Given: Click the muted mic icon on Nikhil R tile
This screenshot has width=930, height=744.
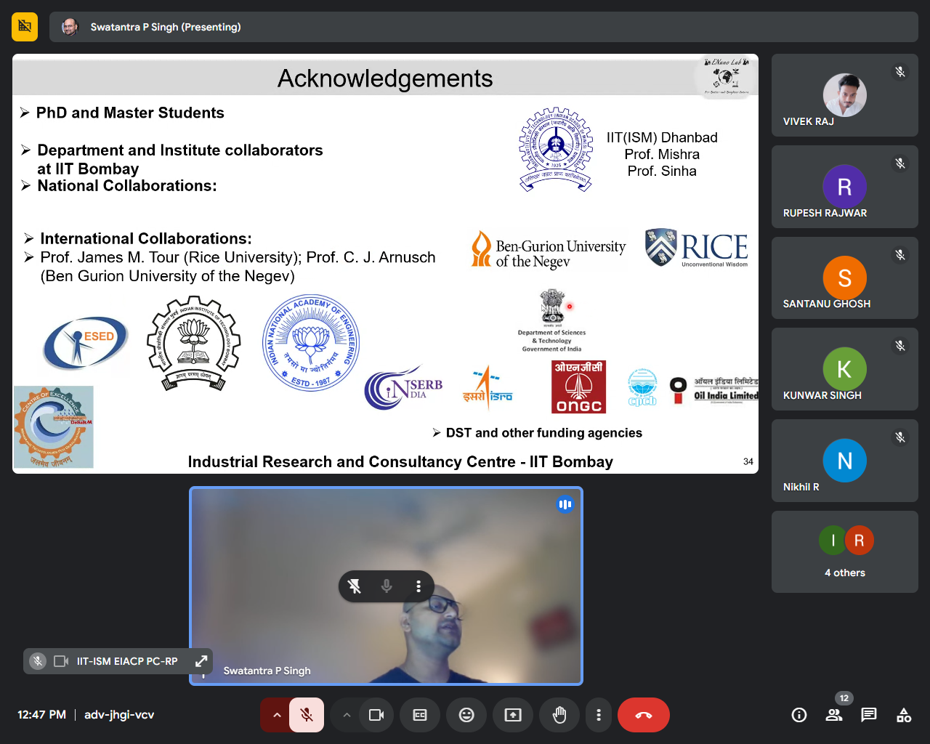Looking at the screenshot, I should 900,437.
